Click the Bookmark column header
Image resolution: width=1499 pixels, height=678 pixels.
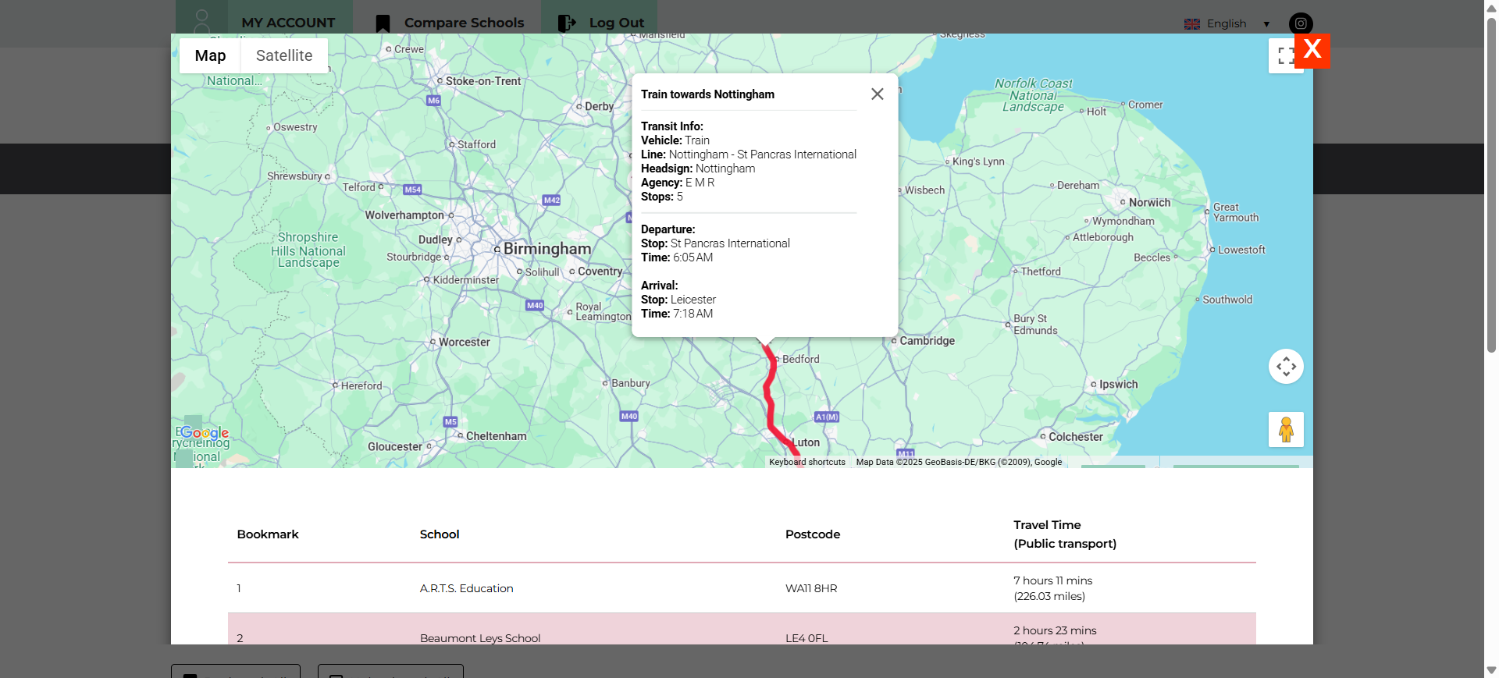coord(268,534)
